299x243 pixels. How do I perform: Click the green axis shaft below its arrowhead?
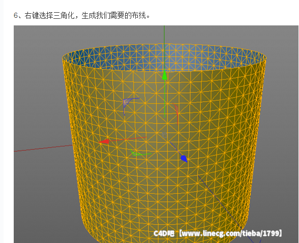coord(165,99)
